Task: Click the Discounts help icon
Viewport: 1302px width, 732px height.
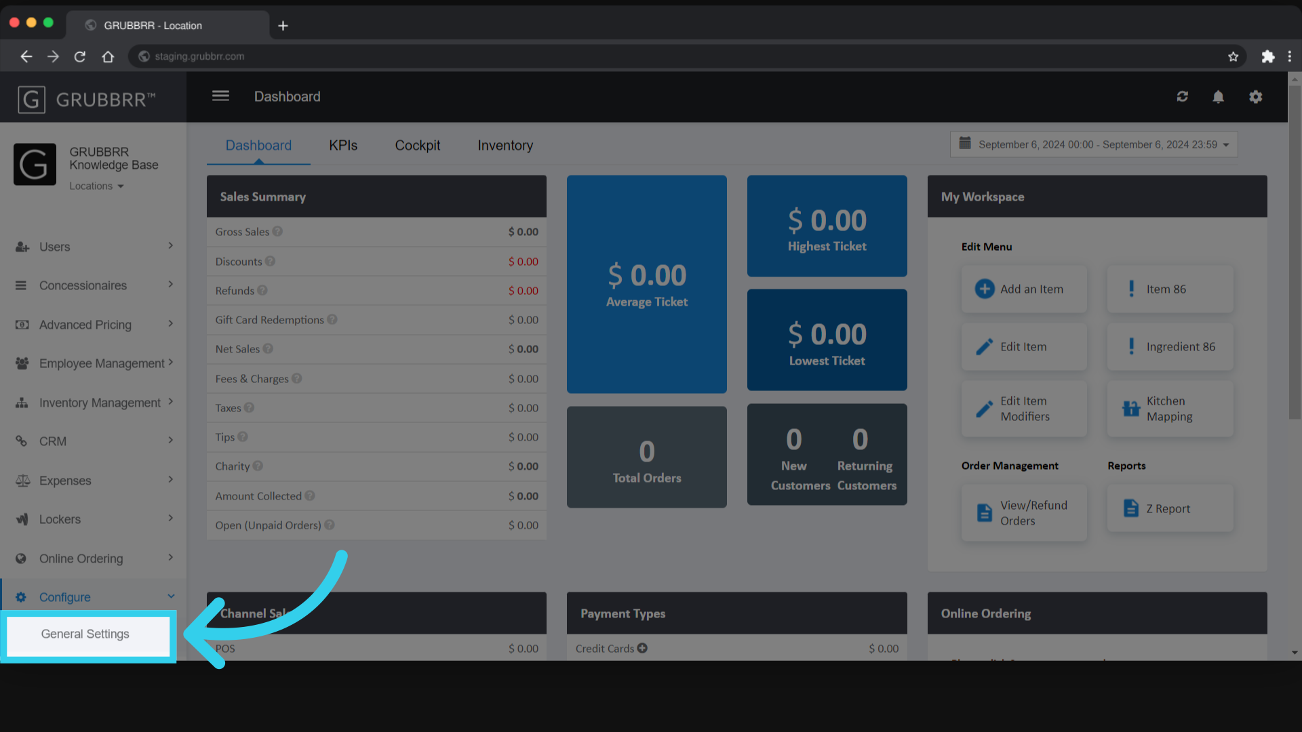Action: click(270, 261)
